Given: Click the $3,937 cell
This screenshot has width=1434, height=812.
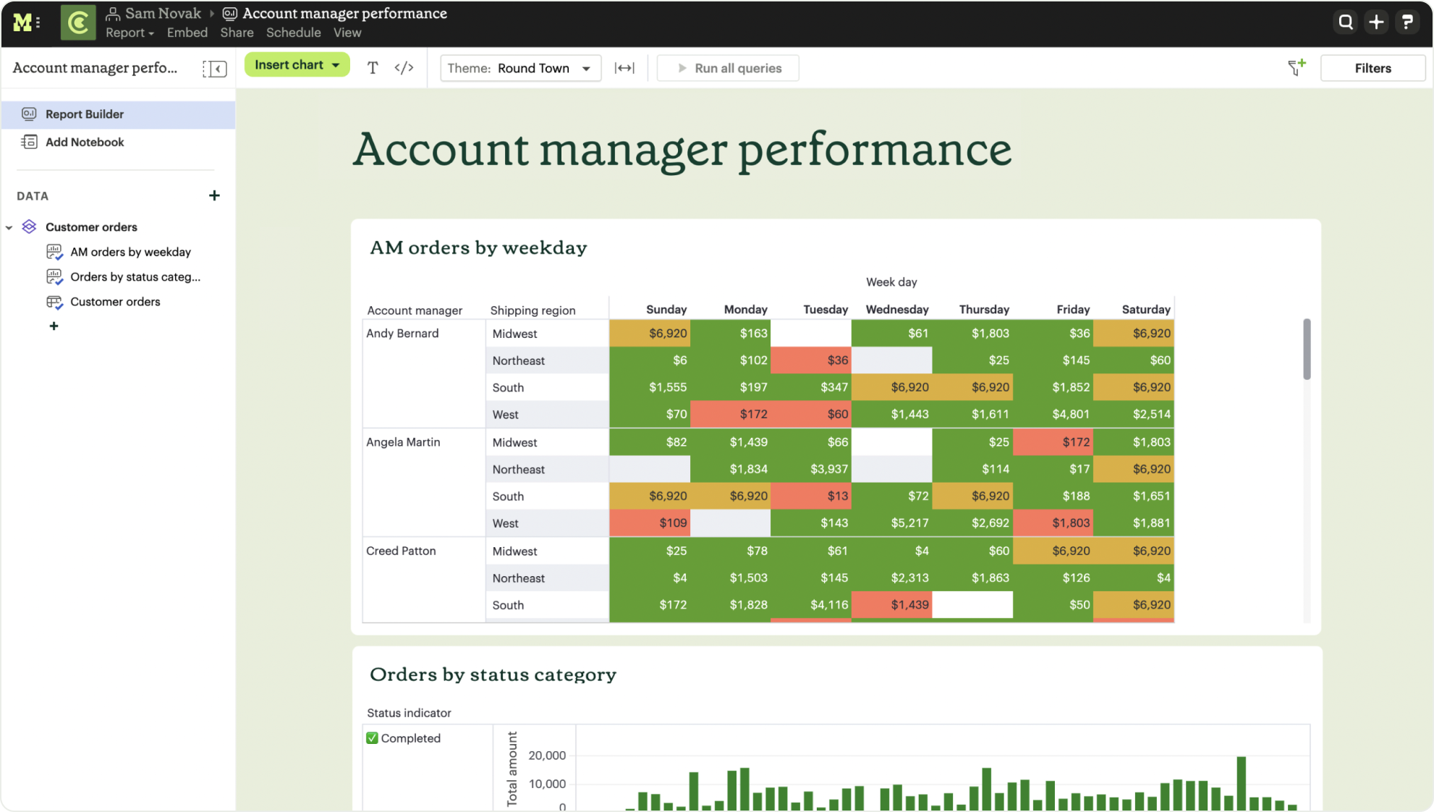Looking at the screenshot, I should coord(811,469).
